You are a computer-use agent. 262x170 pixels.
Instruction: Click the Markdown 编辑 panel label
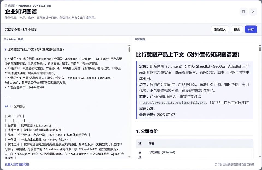[14, 39]
